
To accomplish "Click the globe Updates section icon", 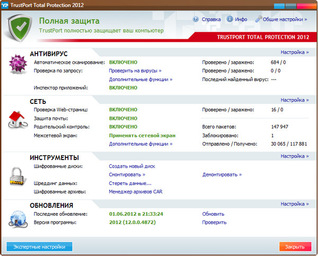I will click(18, 219).
